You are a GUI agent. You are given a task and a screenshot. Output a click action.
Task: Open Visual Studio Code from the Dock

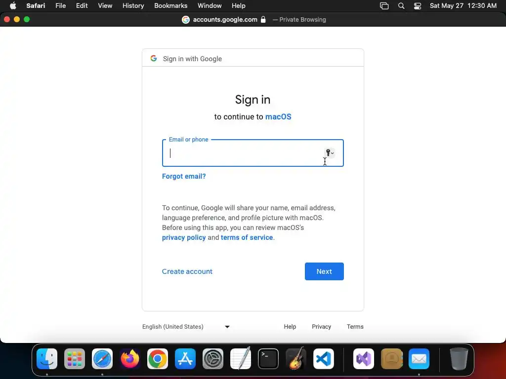[x=323, y=359]
